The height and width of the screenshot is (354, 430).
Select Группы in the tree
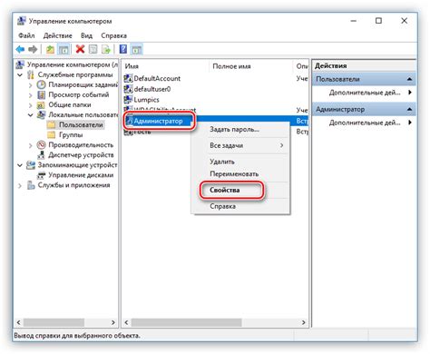pyautogui.click(x=71, y=134)
